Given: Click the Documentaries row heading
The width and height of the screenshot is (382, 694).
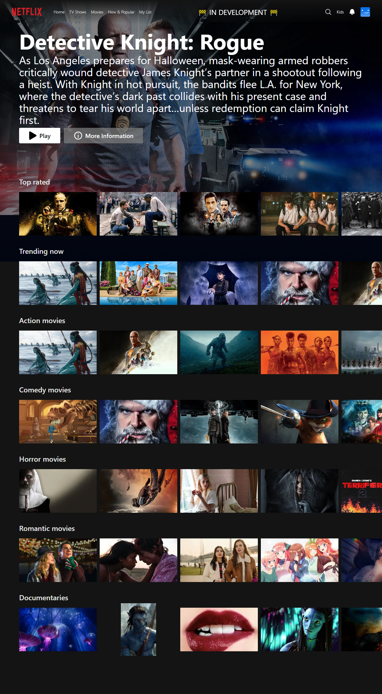Looking at the screenshot, I should (44, 598).
